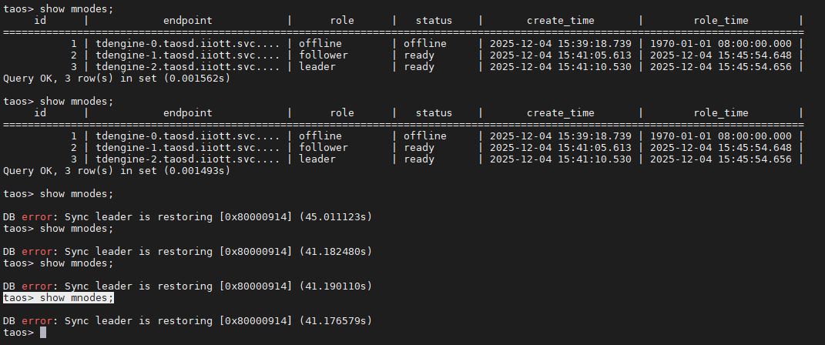825x345 pixels.
Task: Click the "create_time" header in the first table
Action: click(560, 21)
